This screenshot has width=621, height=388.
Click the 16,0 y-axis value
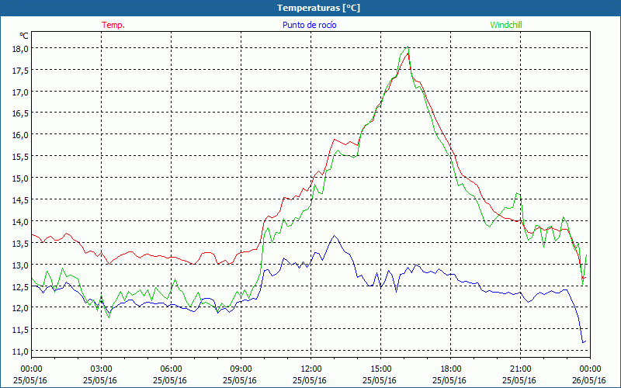point(21,135)
